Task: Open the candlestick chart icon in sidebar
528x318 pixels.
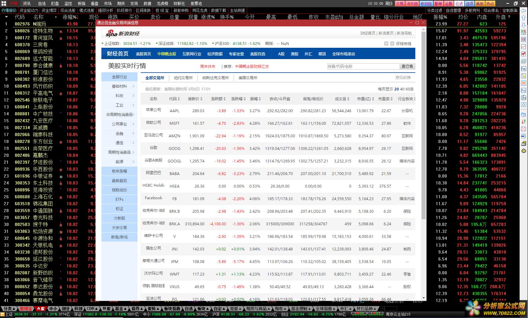Action: 523,54
